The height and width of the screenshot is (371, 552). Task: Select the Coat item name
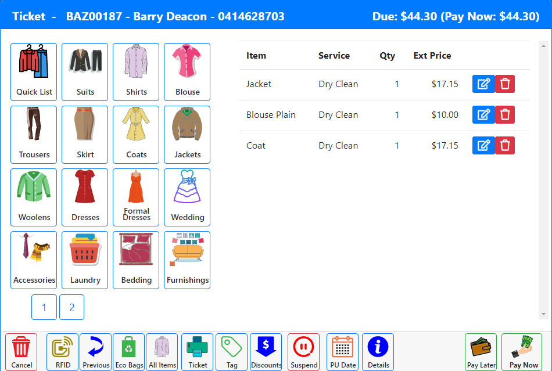click(x=256, y=145)
